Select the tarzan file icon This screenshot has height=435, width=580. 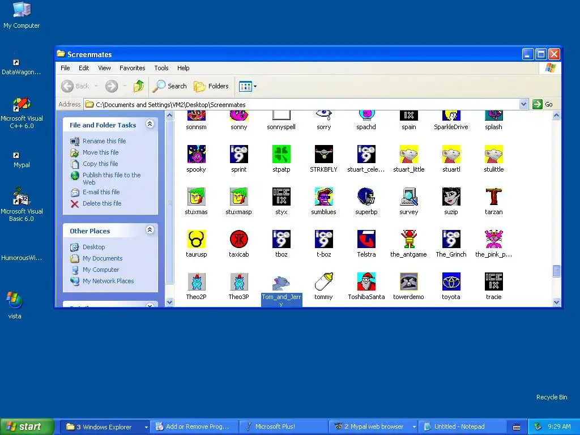(x=494, y=197)
